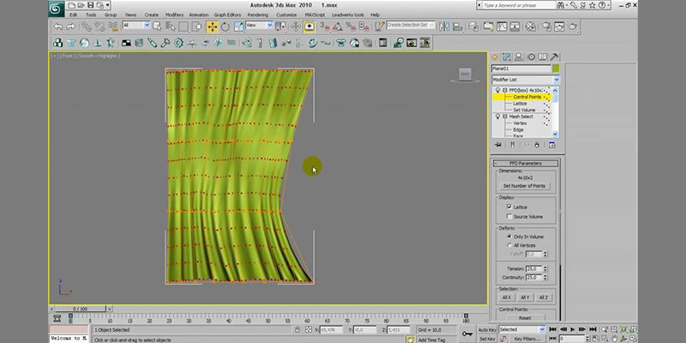686x343 pixels.
Task: Collapse the FFD(box) modifier tree
Action: click(505, 90)
